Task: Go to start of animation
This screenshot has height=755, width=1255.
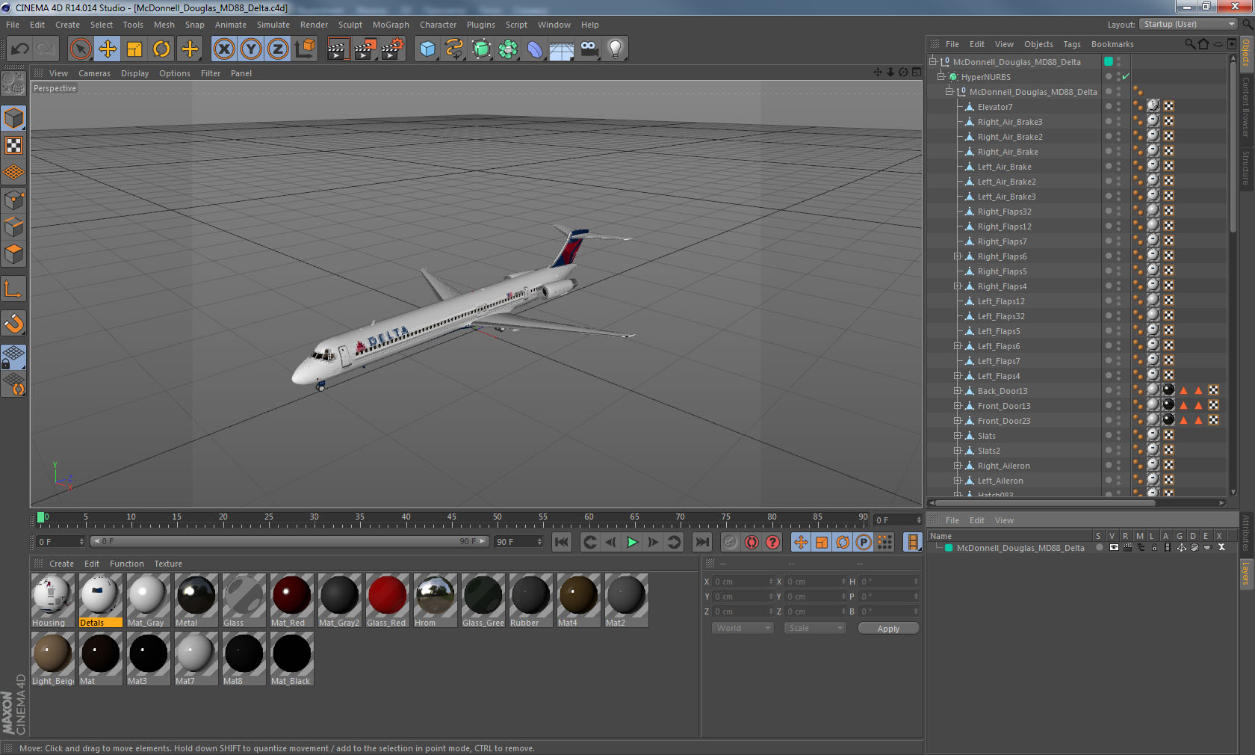Action: pos(562,542)
